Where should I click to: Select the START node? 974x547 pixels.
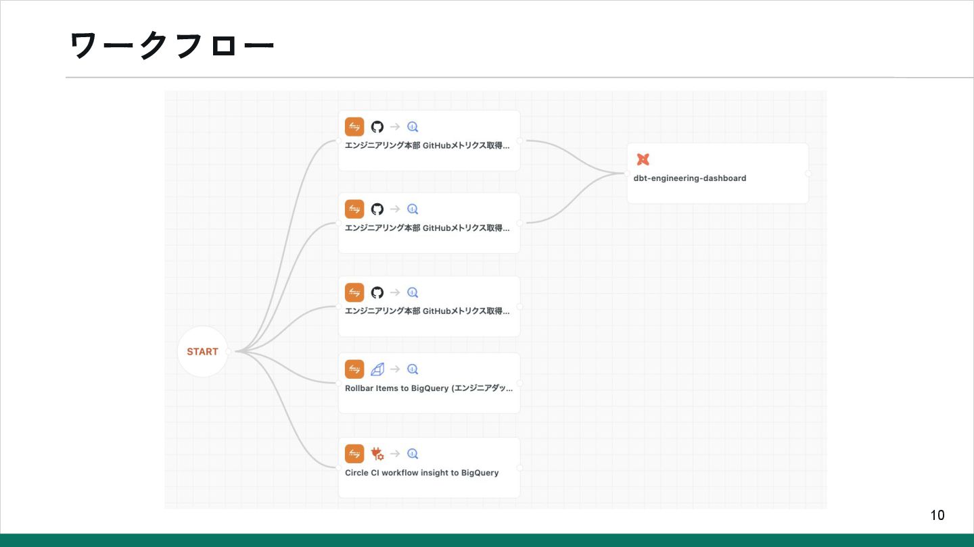[x=203, y=351]
